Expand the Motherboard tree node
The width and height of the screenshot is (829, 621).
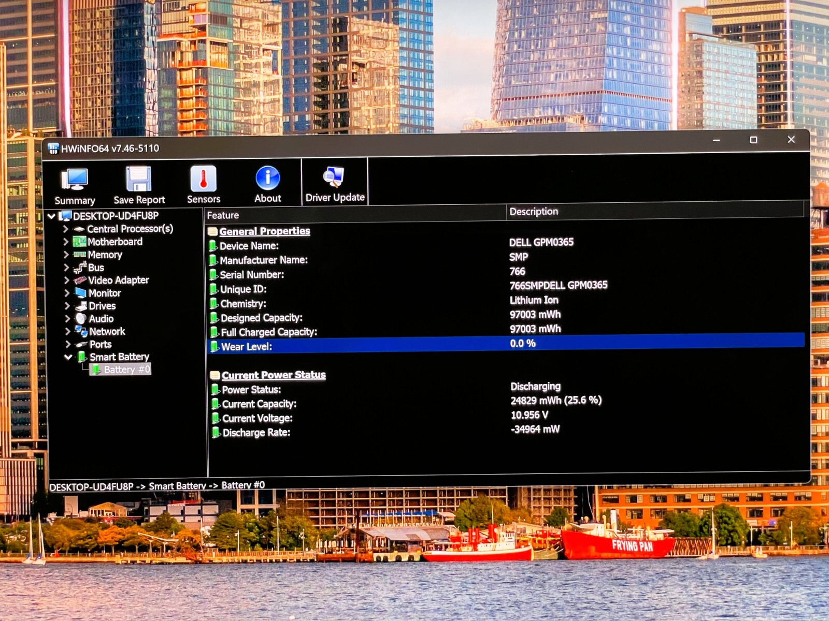coord(66,242)
